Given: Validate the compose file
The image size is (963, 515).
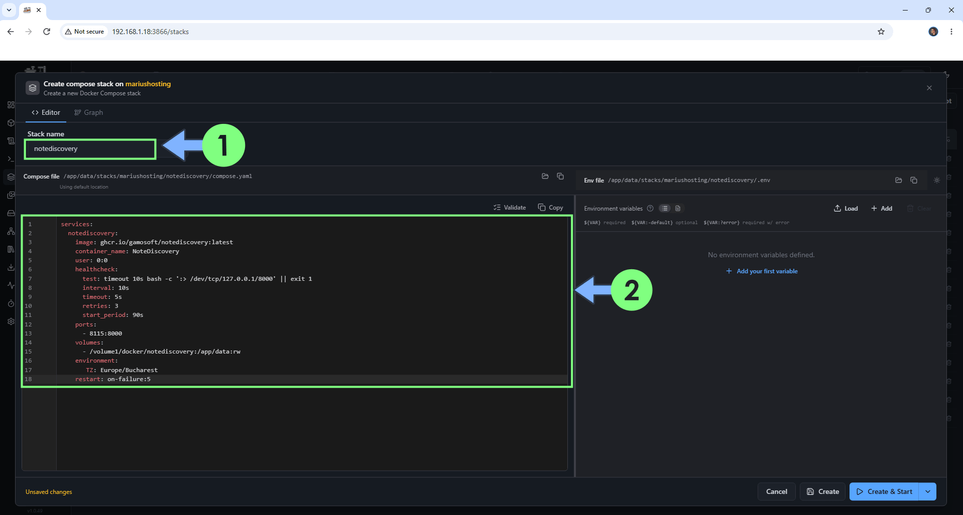Looking at the screenshot, I should [510, 208].
